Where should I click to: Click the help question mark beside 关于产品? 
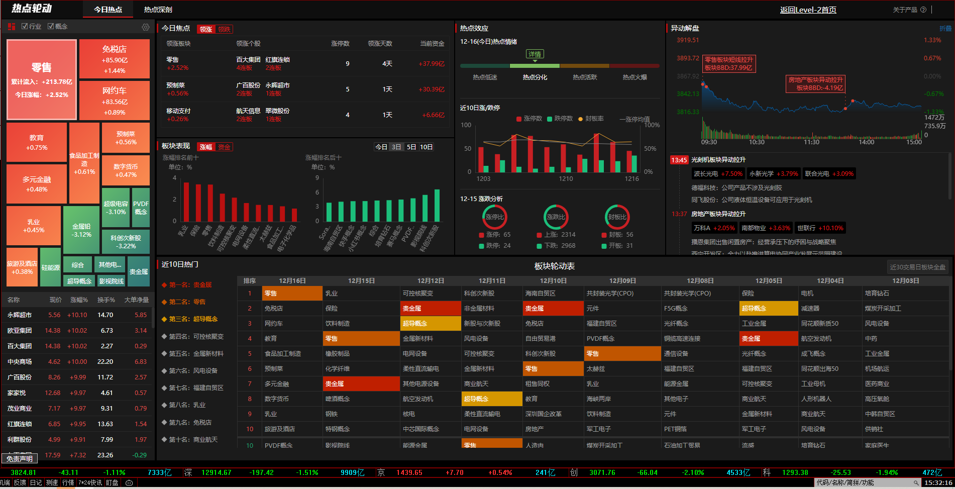[x=923, y=10]
